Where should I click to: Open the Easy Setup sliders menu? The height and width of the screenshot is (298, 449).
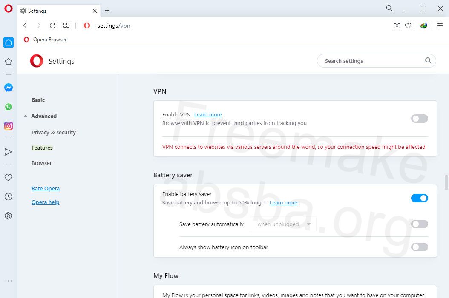pos(440,26)
